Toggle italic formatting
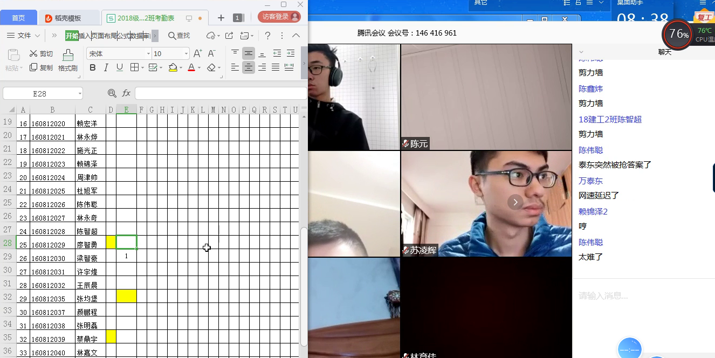Image resolution: width=715 pixels, height=358 pixels. tap(106, 67)
